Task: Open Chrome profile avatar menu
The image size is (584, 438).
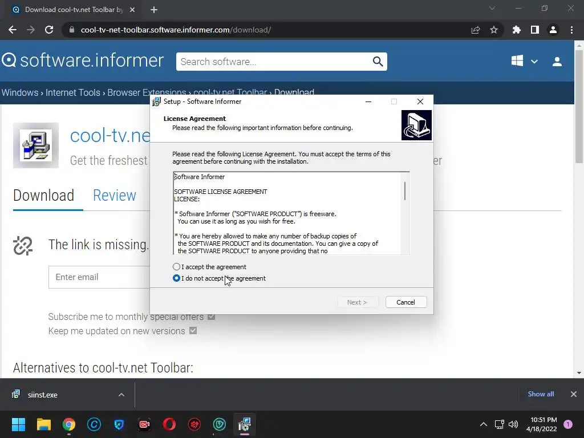Action: (553, 30)
